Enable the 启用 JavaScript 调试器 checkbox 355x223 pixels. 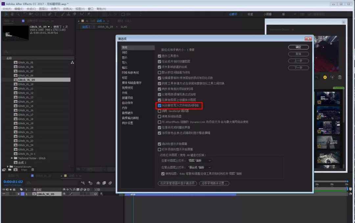click(159, 111)
